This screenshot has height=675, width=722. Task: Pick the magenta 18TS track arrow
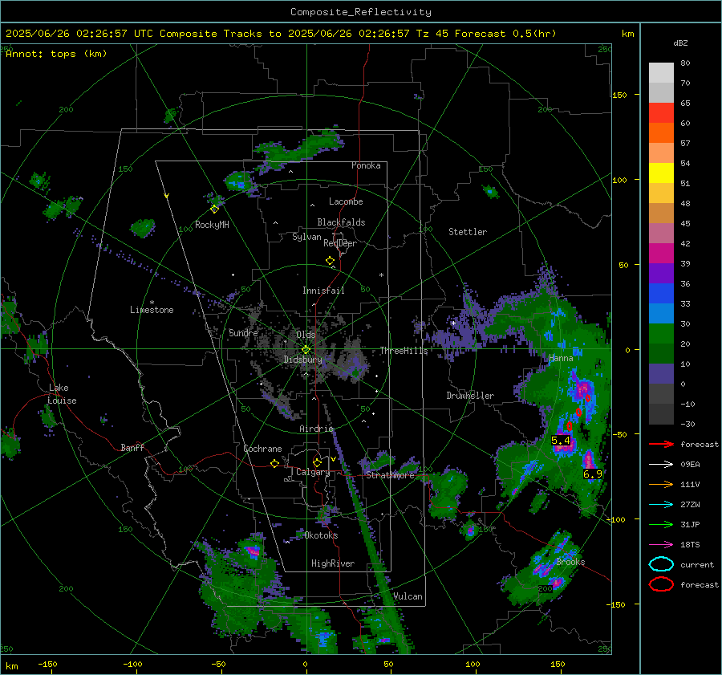tap(661, 545)
